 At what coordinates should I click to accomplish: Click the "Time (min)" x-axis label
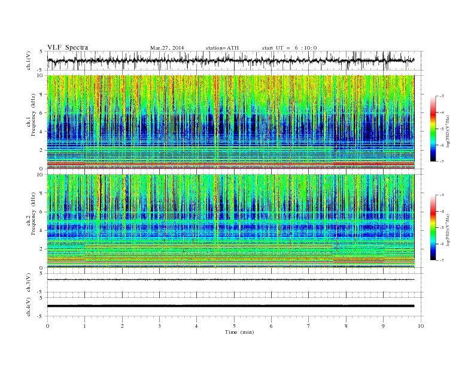239,332
